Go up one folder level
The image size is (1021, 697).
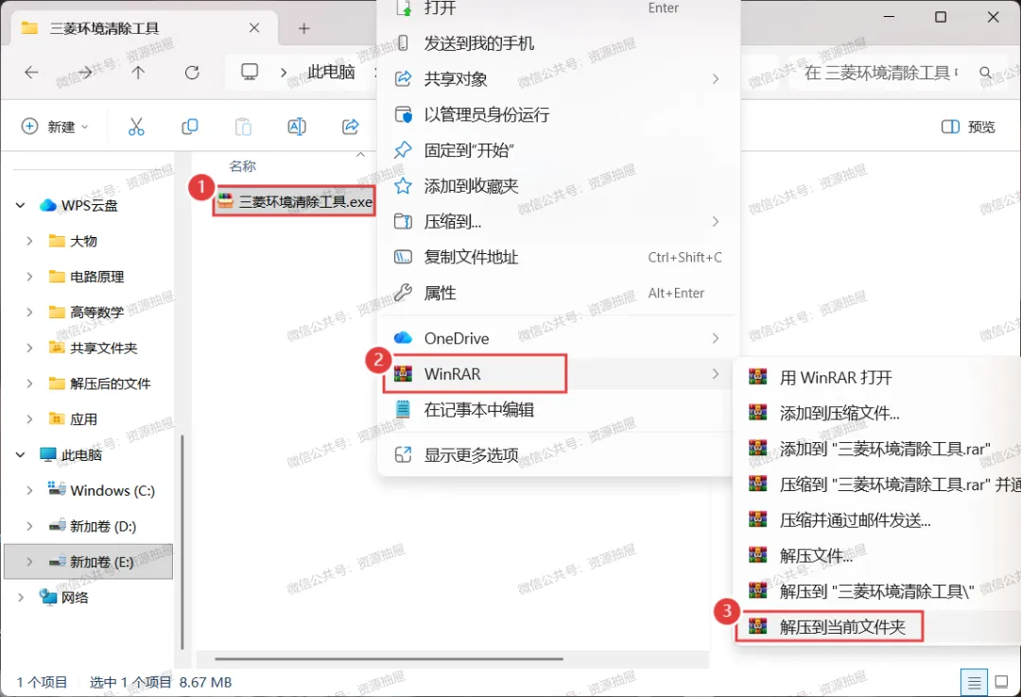tap(138, 72)
